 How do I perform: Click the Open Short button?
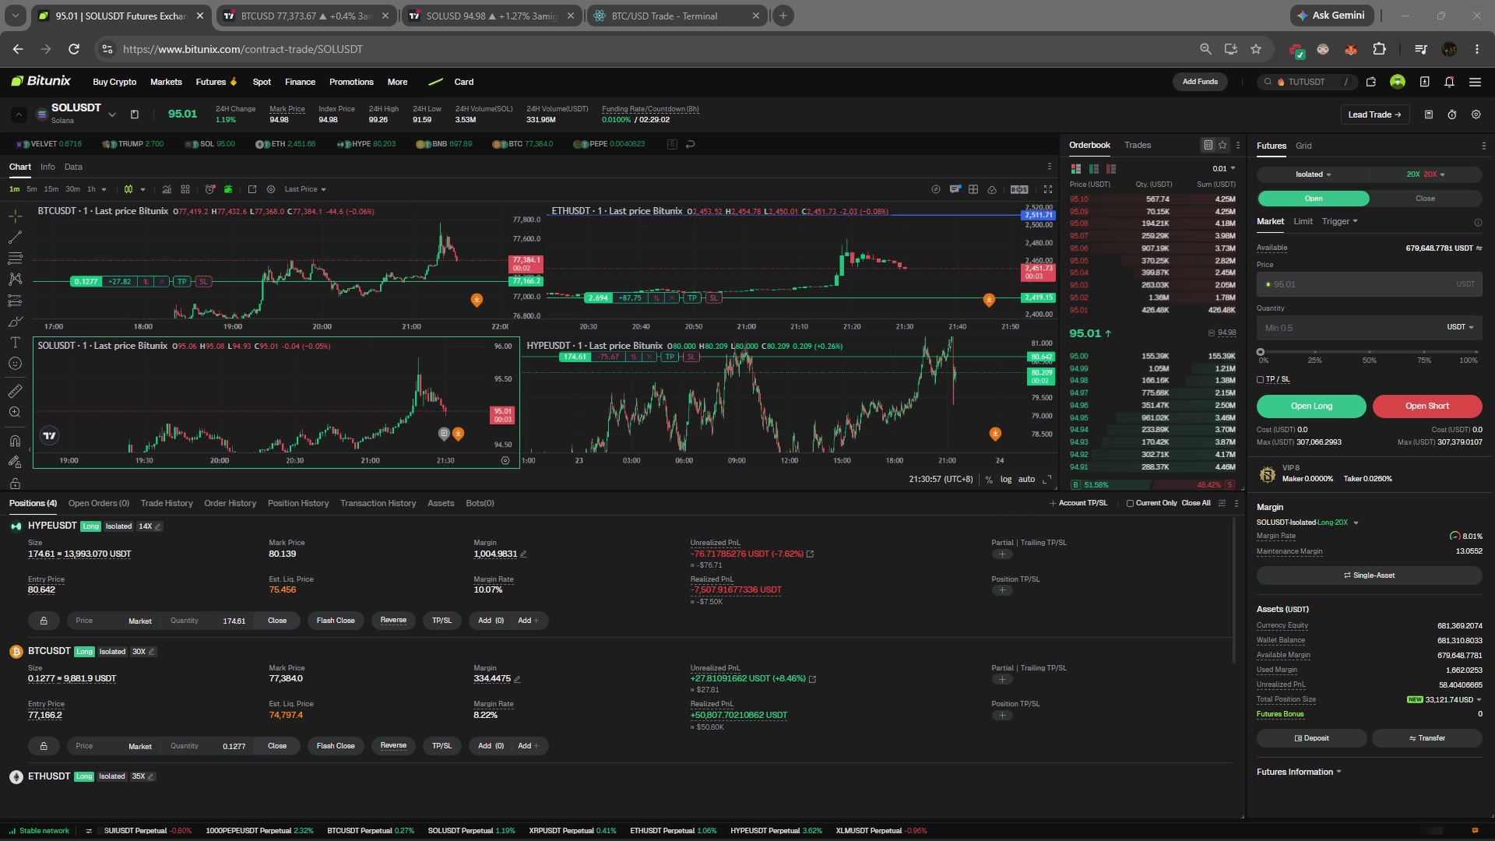click(x=1426, y=406)
